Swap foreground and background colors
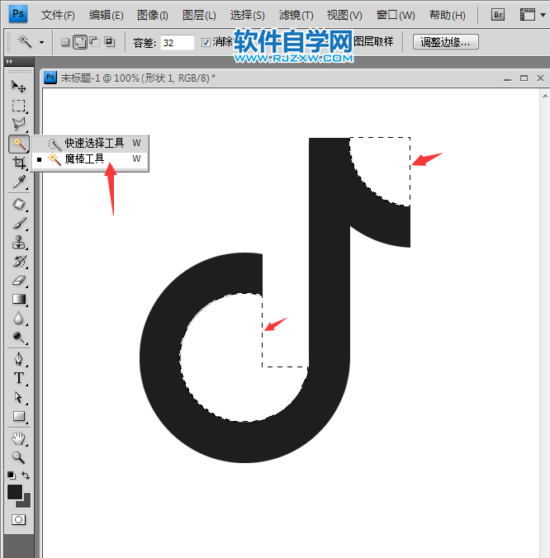This screenshot has width=550, height=558. point(26,475)
